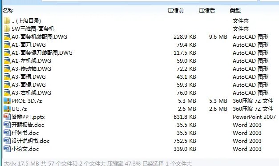Click the 9.6 MB compressed size value

click(x=218, y=37)
